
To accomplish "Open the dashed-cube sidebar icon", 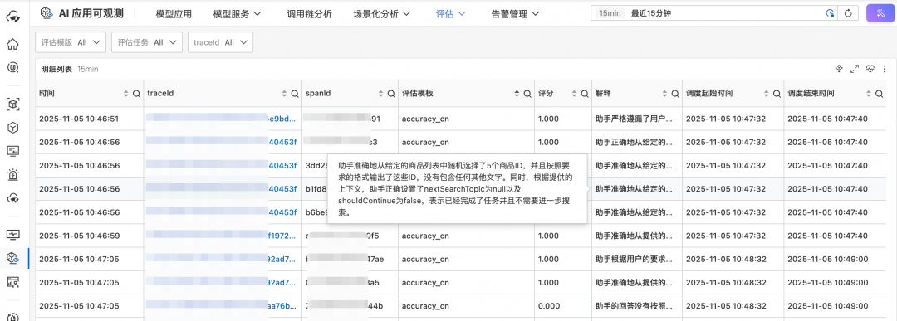I will point(12,104).
